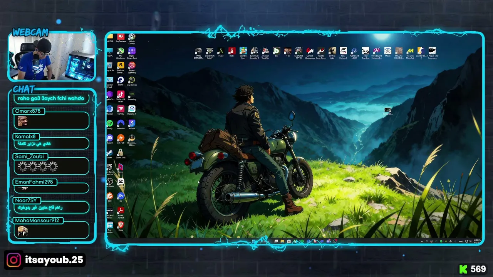Screen dimensions: 493x277
Task: Launch ATK HUB from the desktop
Action: click(121, 139)
